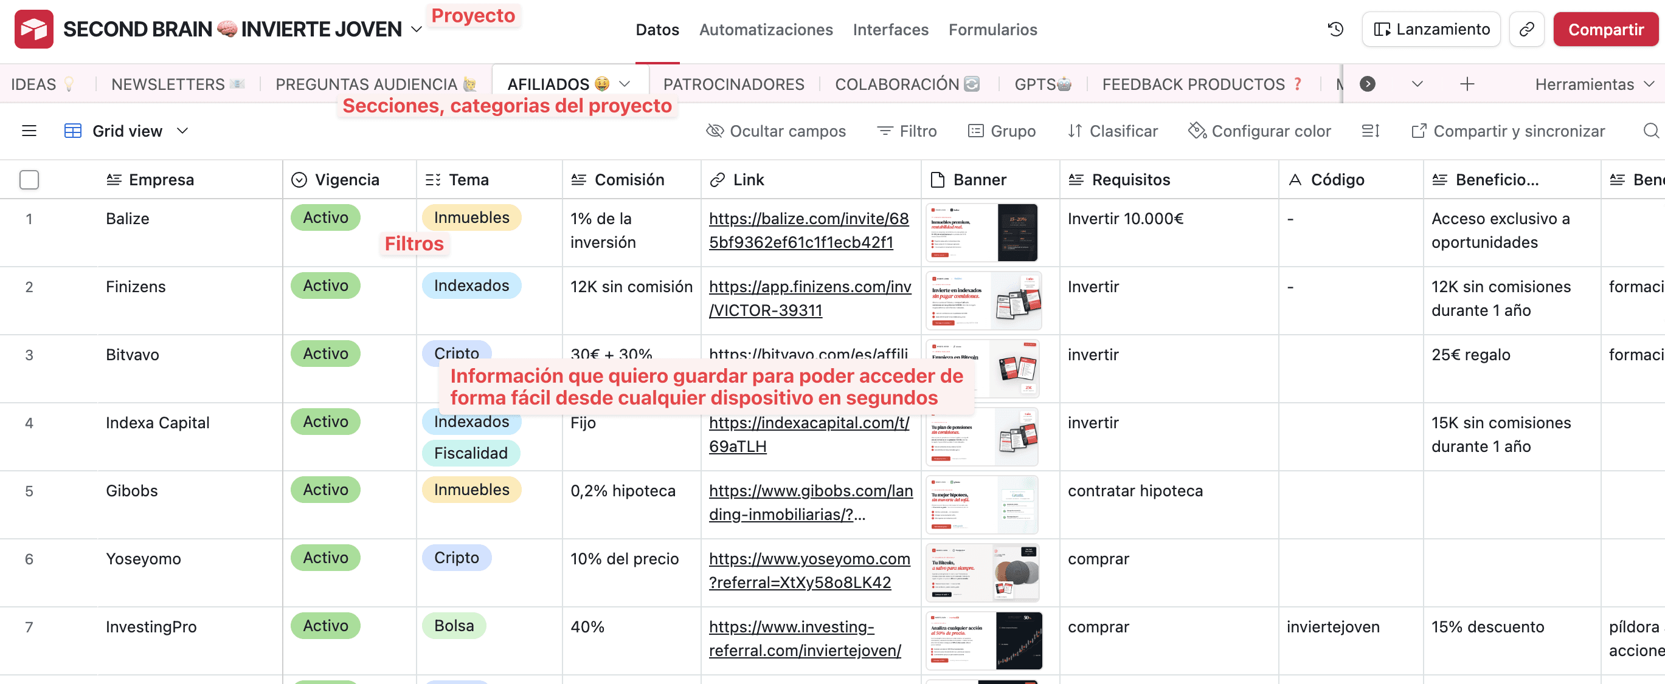Click the Grupo button
This screenshot has height=684, width=1665.
(x=1002, y=131)
